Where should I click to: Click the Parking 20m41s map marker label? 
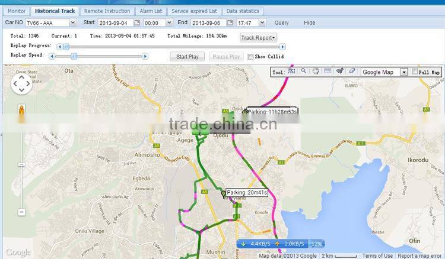[247, 193]
